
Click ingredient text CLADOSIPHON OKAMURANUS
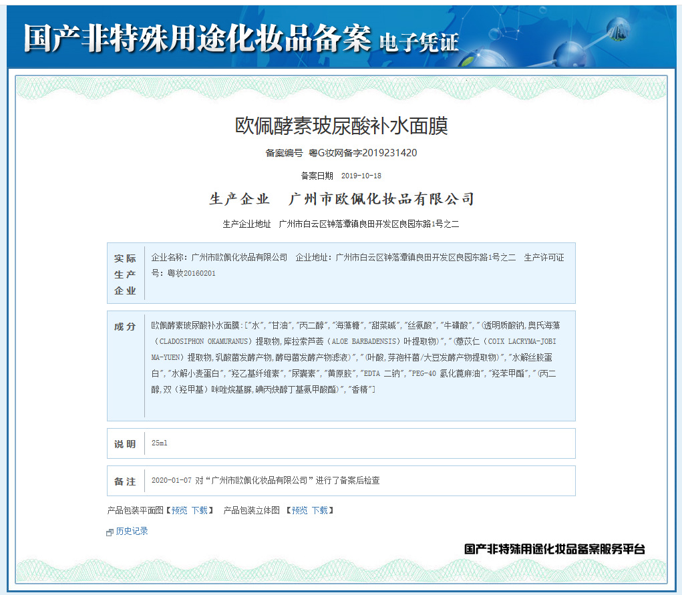[204, 341]
